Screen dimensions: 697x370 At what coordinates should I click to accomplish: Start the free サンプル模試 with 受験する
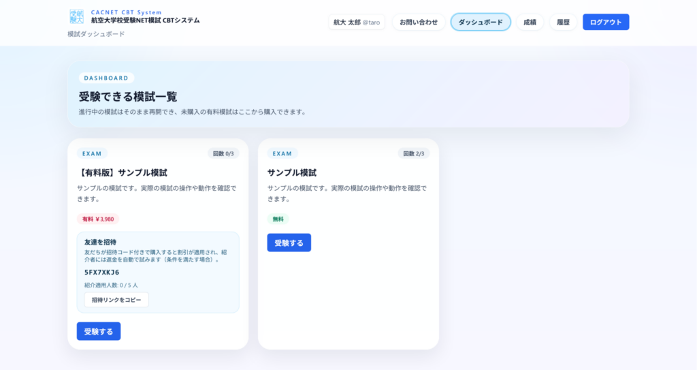click(x=289, y=243)
